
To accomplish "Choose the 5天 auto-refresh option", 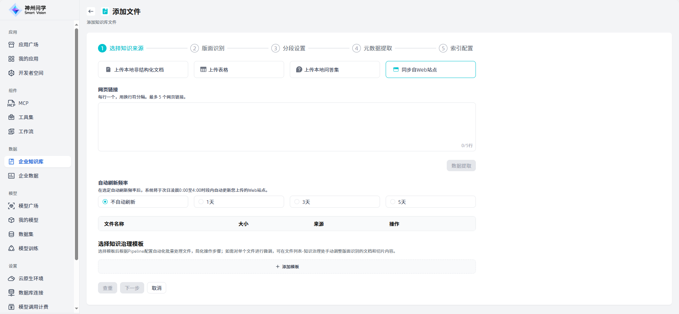I will tap(393, 202).
